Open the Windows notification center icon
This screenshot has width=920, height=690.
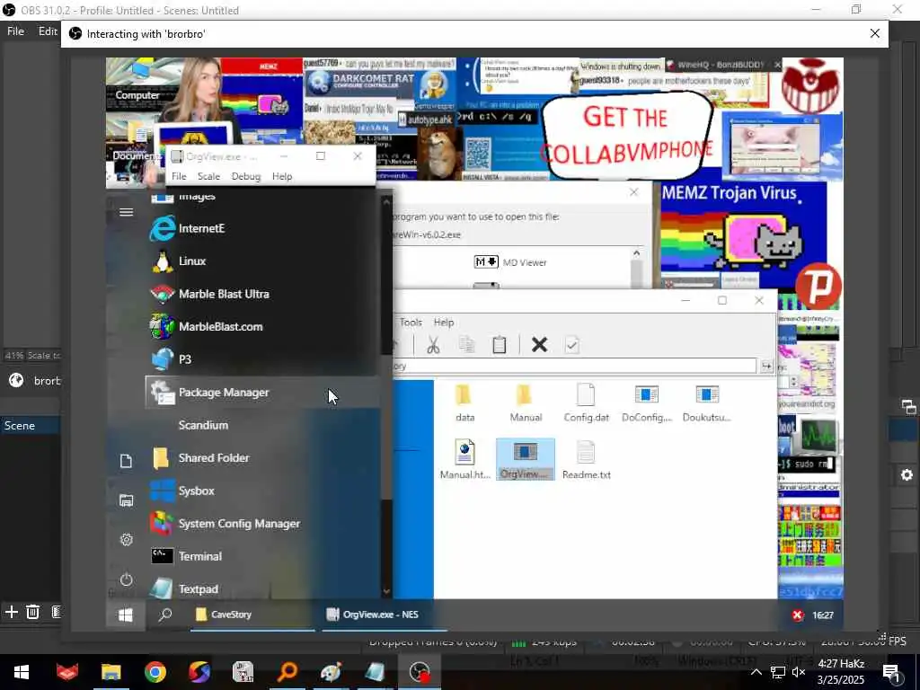[x=891, y=672]
